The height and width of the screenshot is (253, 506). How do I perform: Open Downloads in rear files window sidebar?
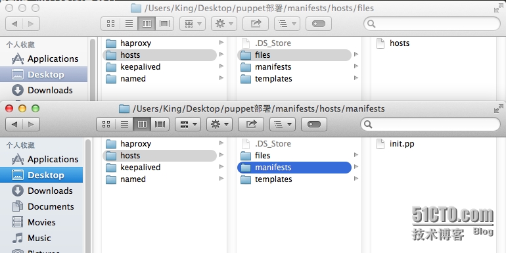(x=43, y=90)
